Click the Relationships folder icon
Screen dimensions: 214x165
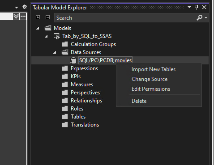[x=65, y=101]
